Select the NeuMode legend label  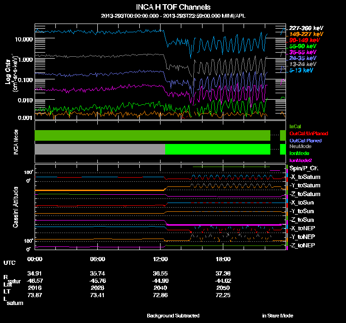coord(299,146)
